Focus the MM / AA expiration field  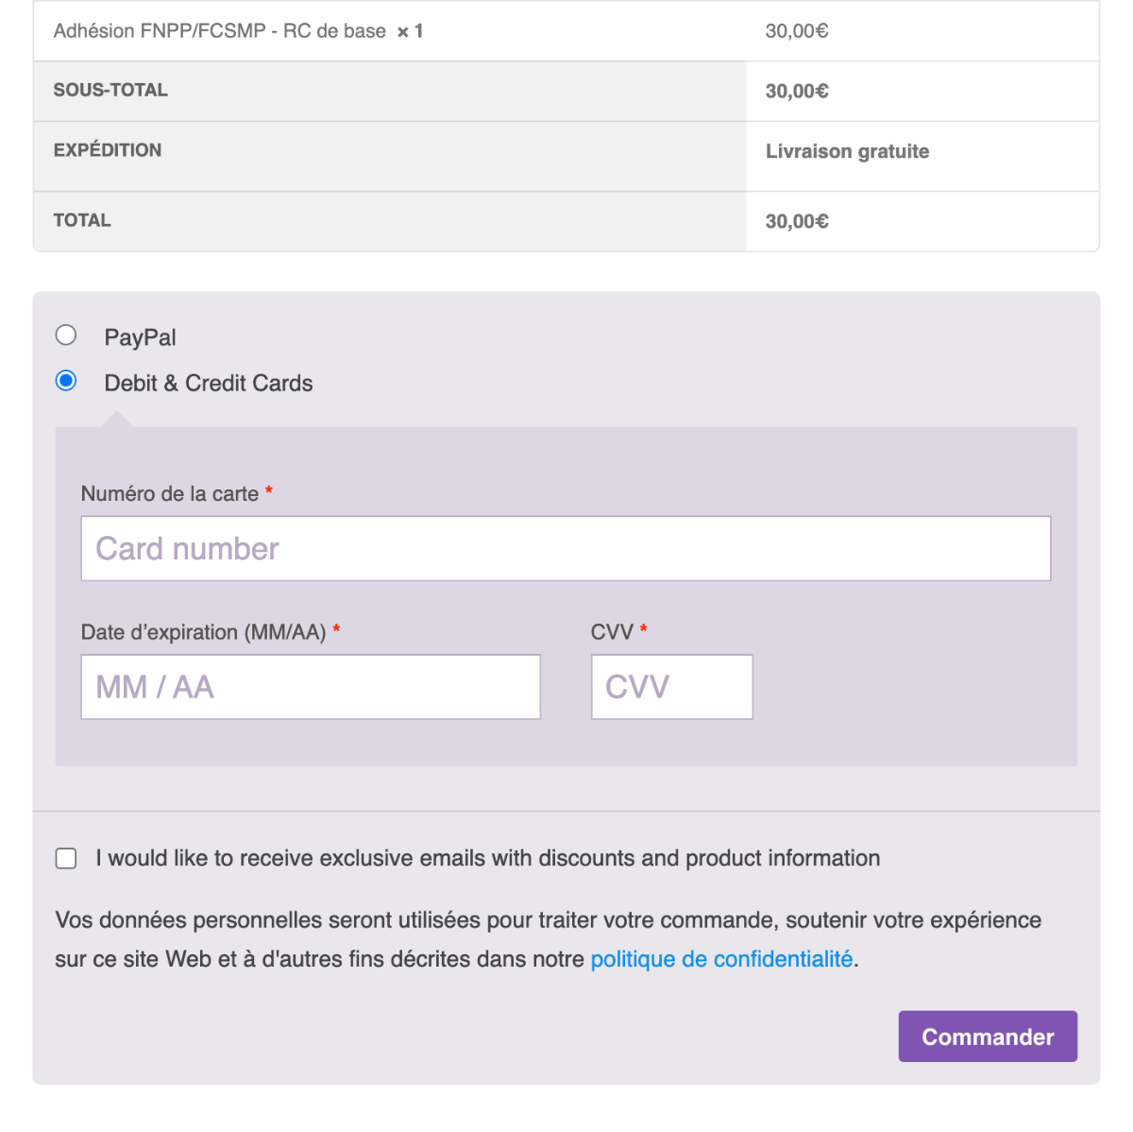[311, 687]
